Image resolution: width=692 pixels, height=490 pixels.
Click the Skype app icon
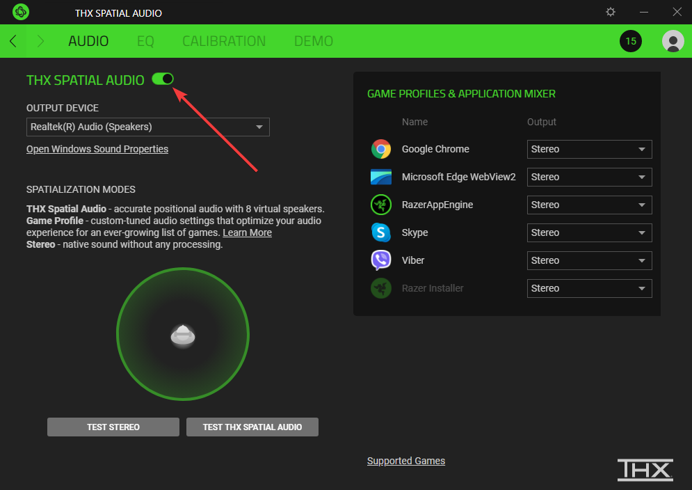381,233
